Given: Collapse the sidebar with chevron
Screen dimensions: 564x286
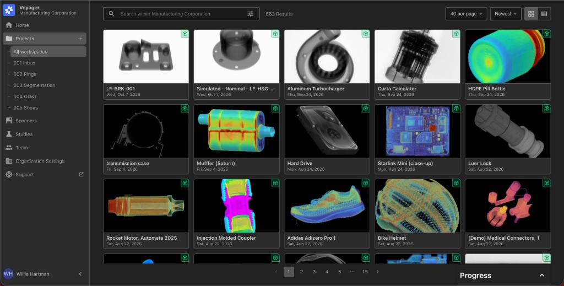Looking at the screenshot, I should click(80, 274).
